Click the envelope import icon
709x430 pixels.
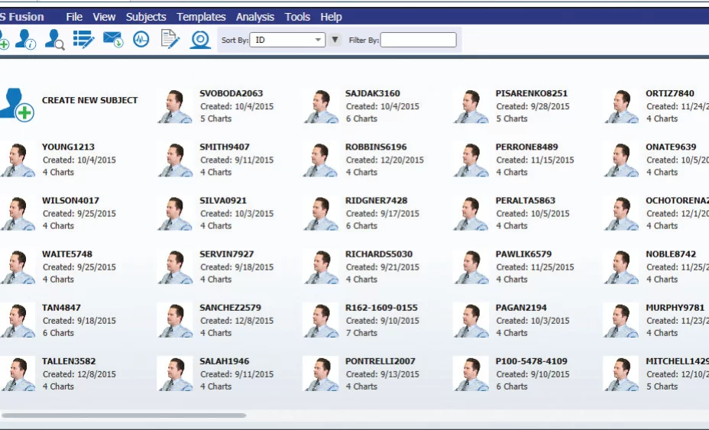tap(113, 40)
